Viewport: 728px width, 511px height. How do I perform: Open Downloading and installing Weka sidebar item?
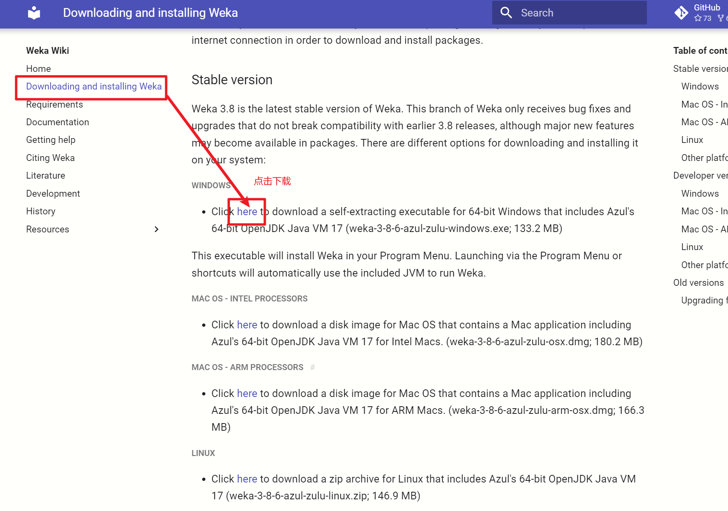click(94, 86)
